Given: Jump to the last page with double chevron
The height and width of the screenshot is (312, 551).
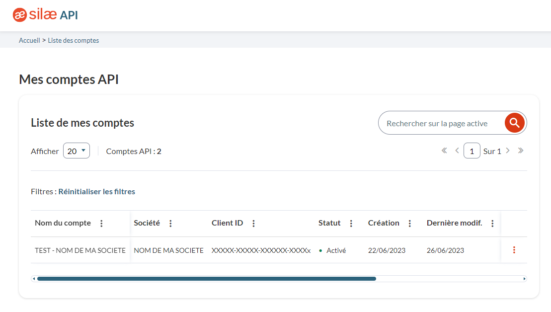Looking at the screenshot, I should [521, 151].
